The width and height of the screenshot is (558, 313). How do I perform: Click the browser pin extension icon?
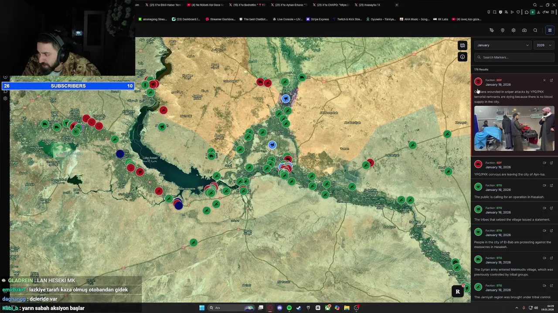click(x=489, y=12)
